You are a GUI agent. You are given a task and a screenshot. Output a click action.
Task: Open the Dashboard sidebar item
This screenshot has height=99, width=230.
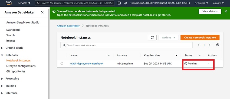tap(13, 30)
